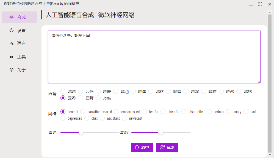Image resolution: width=274 pixels, height=158 pixels.
Task: Select the 晓晓 voice
Action: click(x=63, y=91)
